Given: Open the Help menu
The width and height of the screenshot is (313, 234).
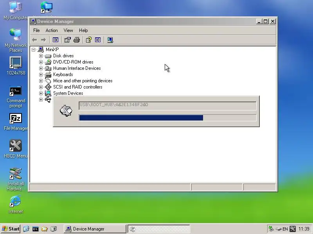Looking at the screenshot, I should coord(83,30).
